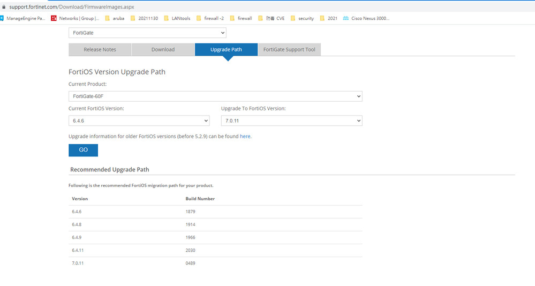This screenshot has width=535, height=286.
Task: Open the security bookmark folder
Action: tap(302, 18)
